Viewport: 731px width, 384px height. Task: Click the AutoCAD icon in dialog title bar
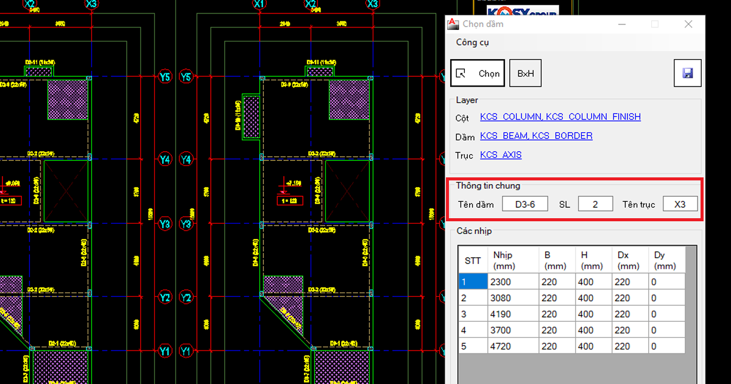(x=453, y=24)
